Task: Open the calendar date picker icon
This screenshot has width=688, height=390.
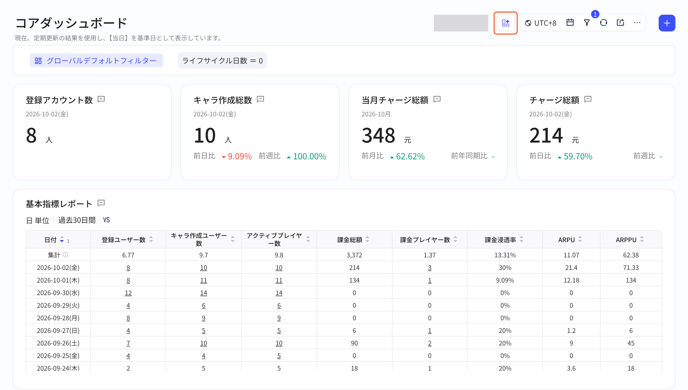Action: tap(570, 23)
